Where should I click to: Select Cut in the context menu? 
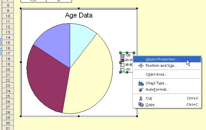[167, 98]
